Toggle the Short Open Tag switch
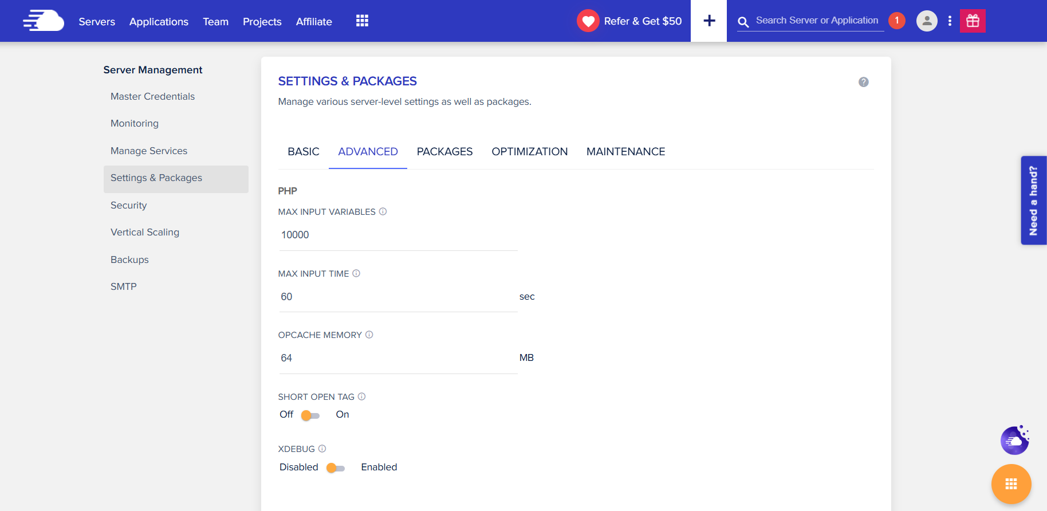 [310, 415]
